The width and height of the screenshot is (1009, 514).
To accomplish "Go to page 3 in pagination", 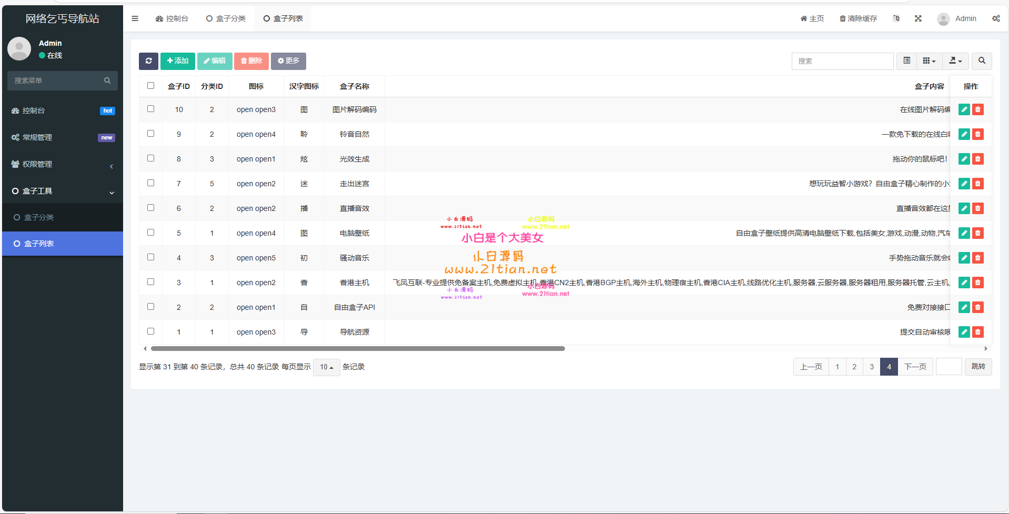I will click(871, 367).
